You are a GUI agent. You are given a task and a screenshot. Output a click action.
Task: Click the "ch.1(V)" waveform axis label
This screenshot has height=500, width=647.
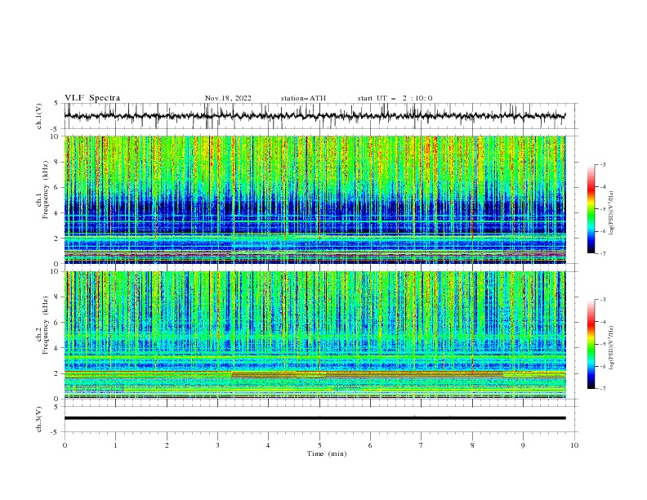pos(39,116)
